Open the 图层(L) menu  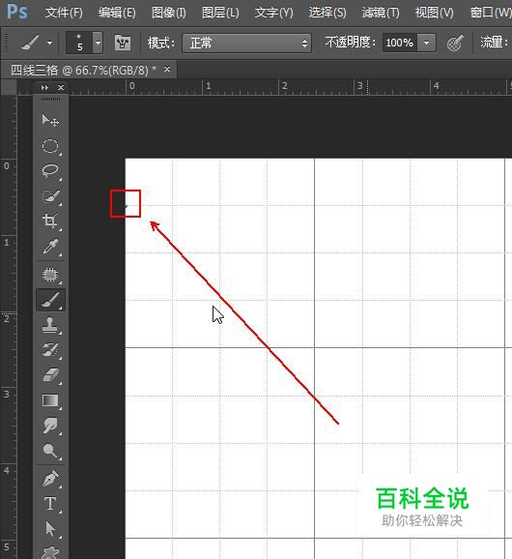point(220,13)
